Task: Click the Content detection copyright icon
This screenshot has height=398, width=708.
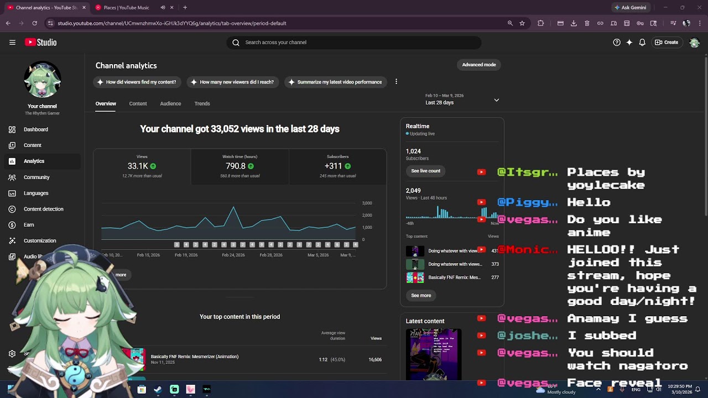Action: click(x=12, y=209)
